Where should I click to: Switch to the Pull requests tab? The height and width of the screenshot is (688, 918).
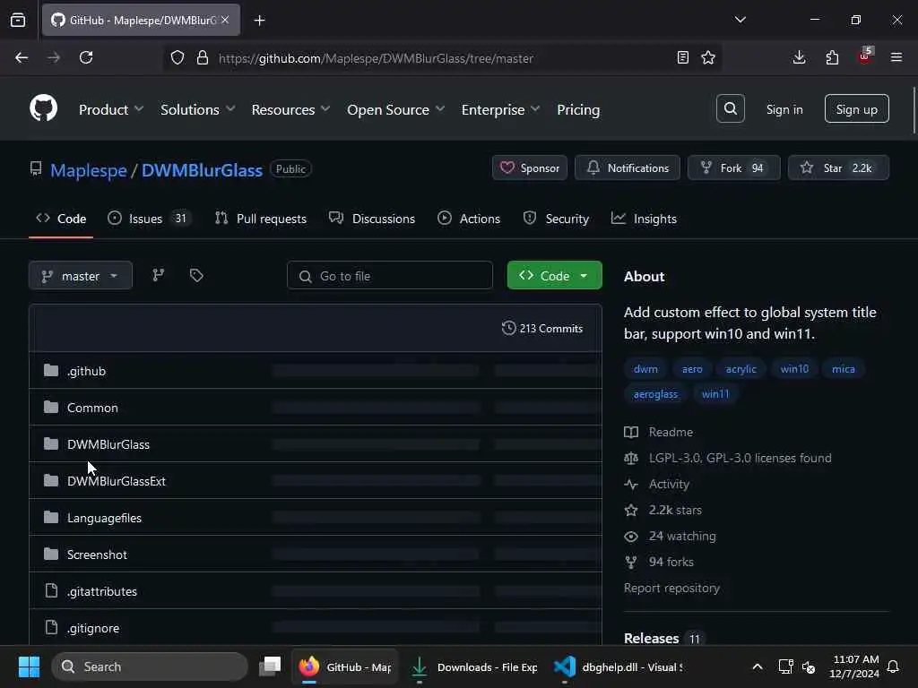[261, 219]
